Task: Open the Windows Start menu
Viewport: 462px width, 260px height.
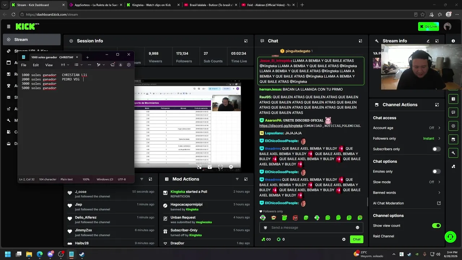Action: pos(8,254)
